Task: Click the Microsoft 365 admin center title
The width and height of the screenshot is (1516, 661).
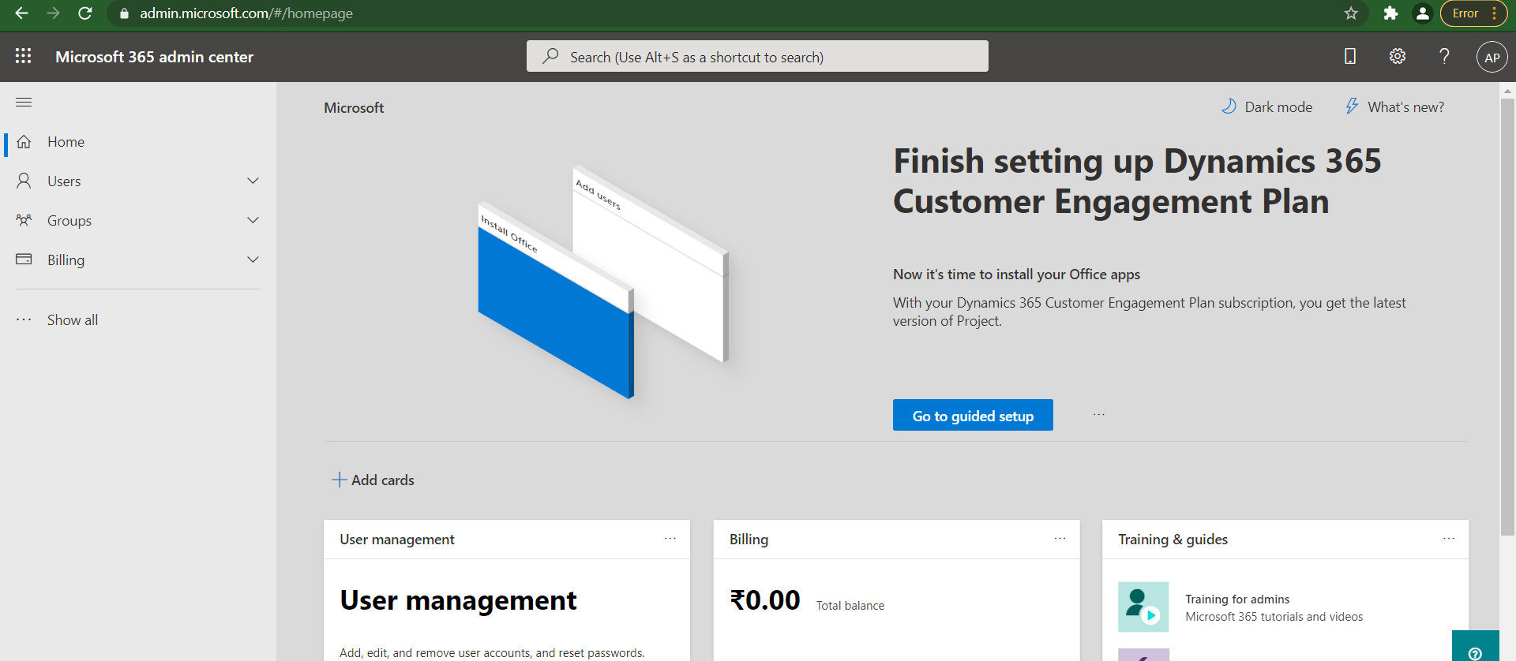Action: (x=155, y=57)
